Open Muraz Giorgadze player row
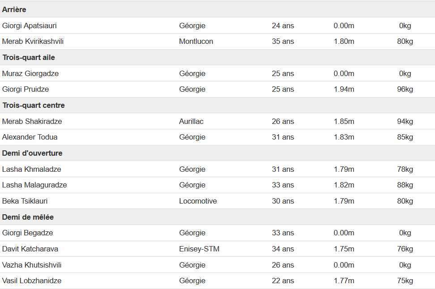 [x=217, y=73]
